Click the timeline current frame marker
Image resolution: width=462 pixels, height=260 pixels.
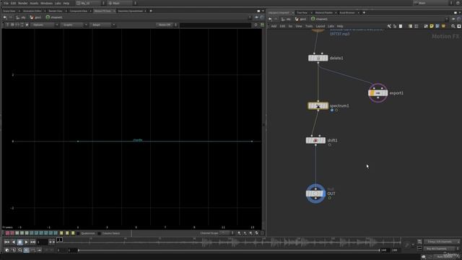click(x=59, y=240)
